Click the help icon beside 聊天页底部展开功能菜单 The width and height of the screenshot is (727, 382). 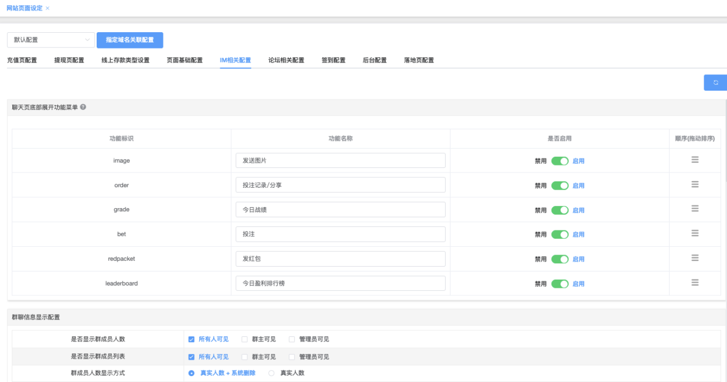tap(83, 107)
